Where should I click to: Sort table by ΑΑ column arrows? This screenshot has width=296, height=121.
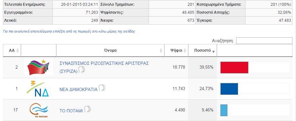tap(18, 50)
